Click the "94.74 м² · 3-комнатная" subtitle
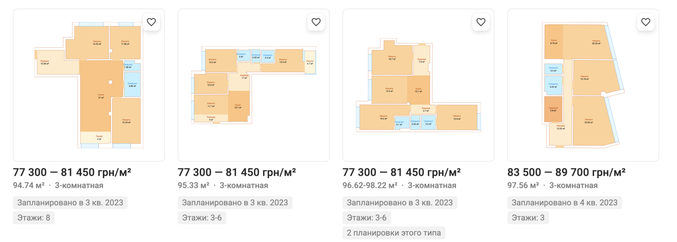 58,186
